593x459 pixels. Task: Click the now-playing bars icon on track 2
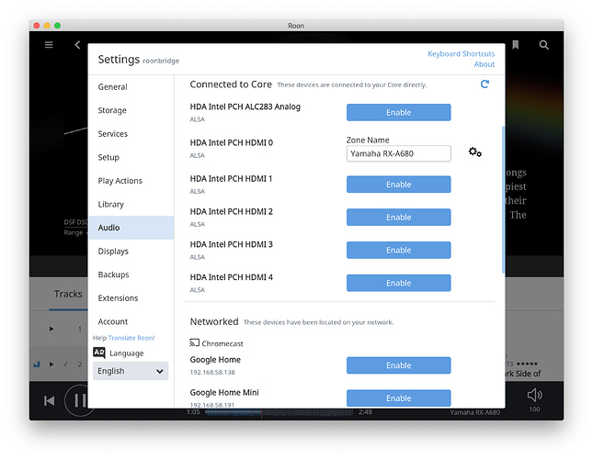coord(37,364)
